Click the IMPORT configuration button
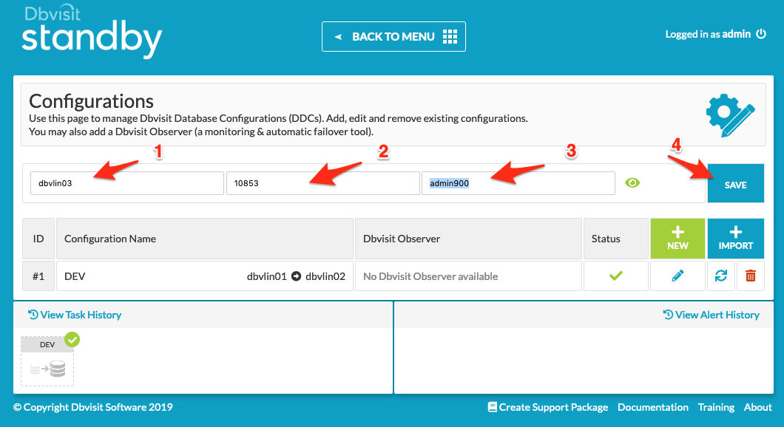 point(735,238)
